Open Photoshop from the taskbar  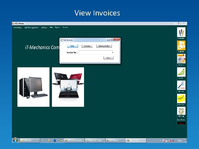(55, 140)
